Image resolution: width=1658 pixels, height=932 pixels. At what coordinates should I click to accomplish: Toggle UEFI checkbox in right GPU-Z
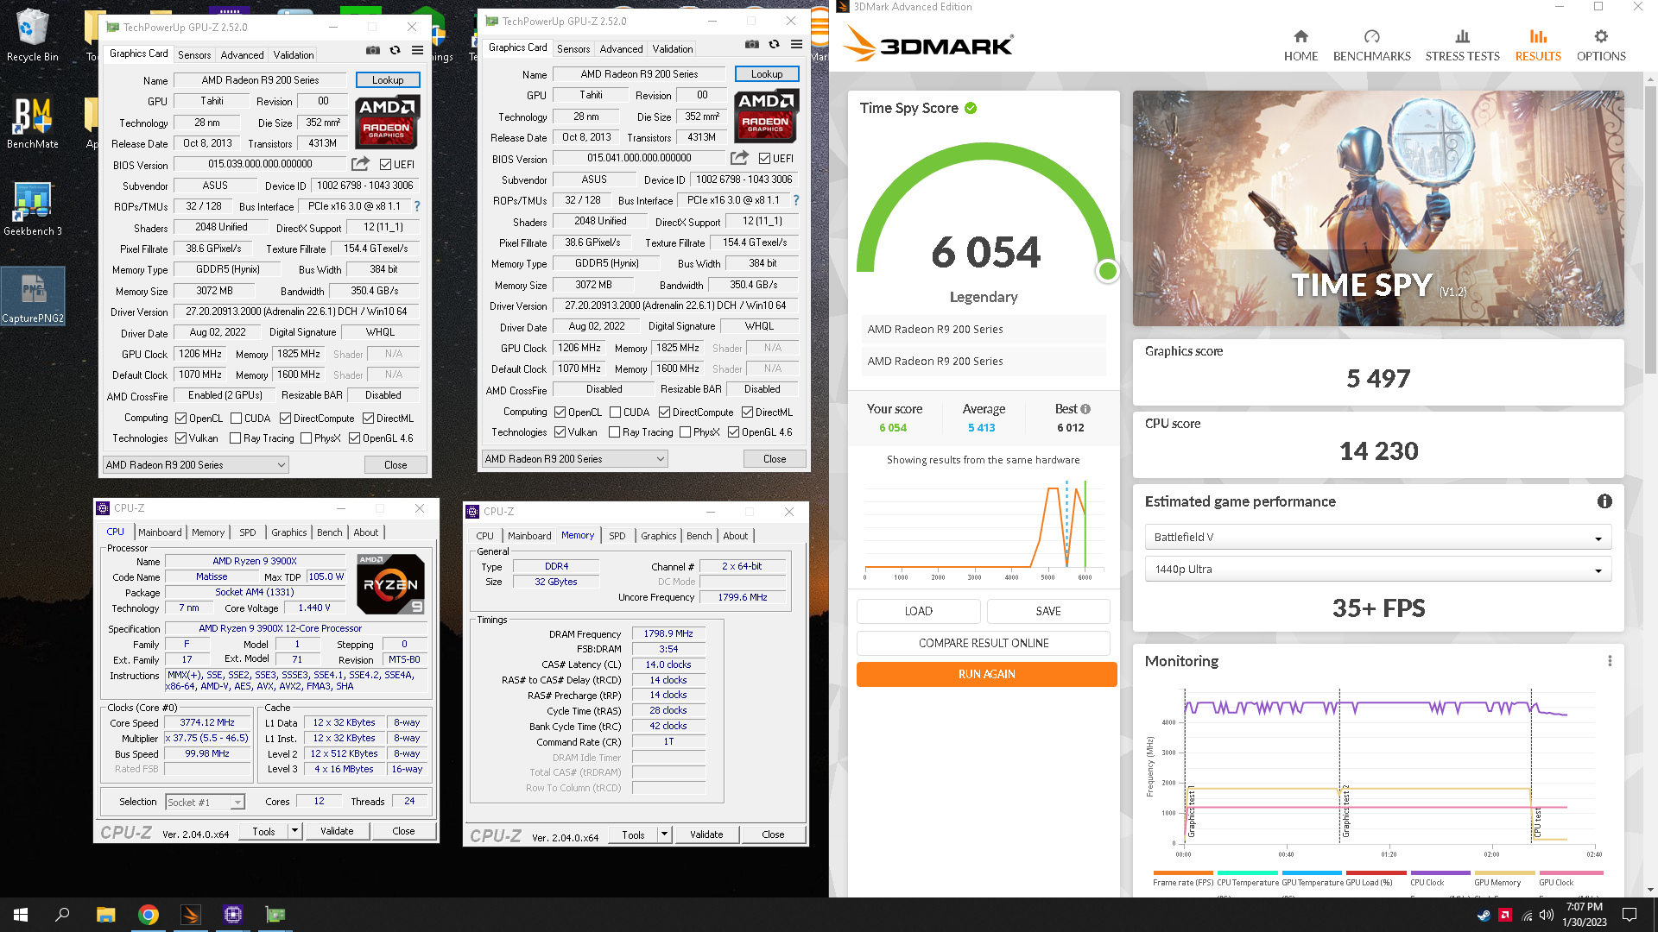tap(764, 159)
